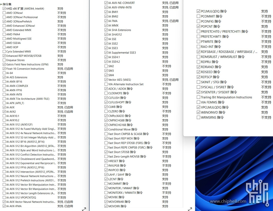Toggle the CMPXCHG16B 指令 checkbox
The image size is (273, 211).
pyautogui.click(x=106, y=125)
